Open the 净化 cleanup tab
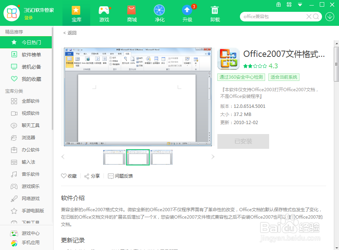 (160, 14)
